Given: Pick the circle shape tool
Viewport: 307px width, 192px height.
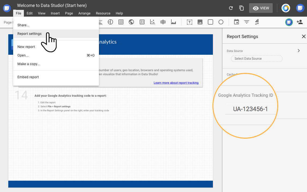Looking at the screenshot, I should click(x=221, y=22).
